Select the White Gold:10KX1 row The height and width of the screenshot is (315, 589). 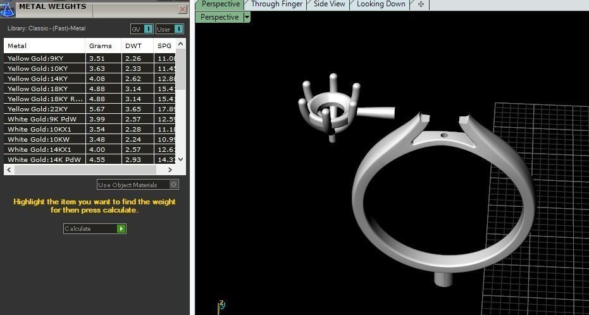[x=90, y=129]
